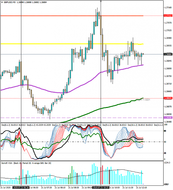Click the 1.26845 price axis value
Screen dimensions: 173x190
[168, 61]
